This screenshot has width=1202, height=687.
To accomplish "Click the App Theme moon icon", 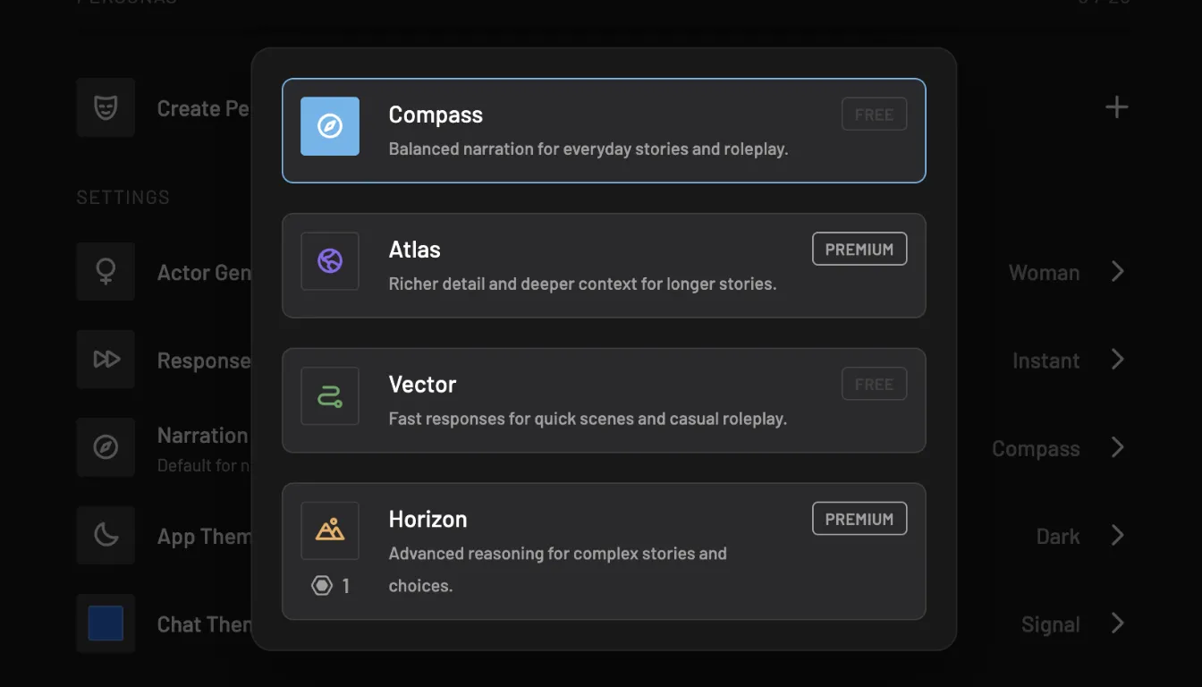I will click(106, 535).
